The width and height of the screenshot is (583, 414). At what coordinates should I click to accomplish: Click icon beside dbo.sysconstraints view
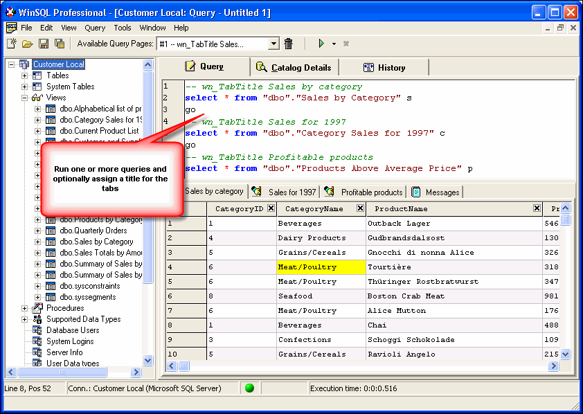tap(51, 286)
